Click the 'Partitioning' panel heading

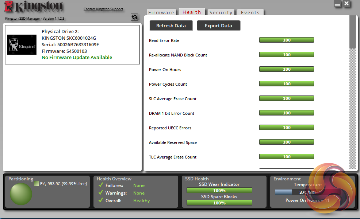21,179
